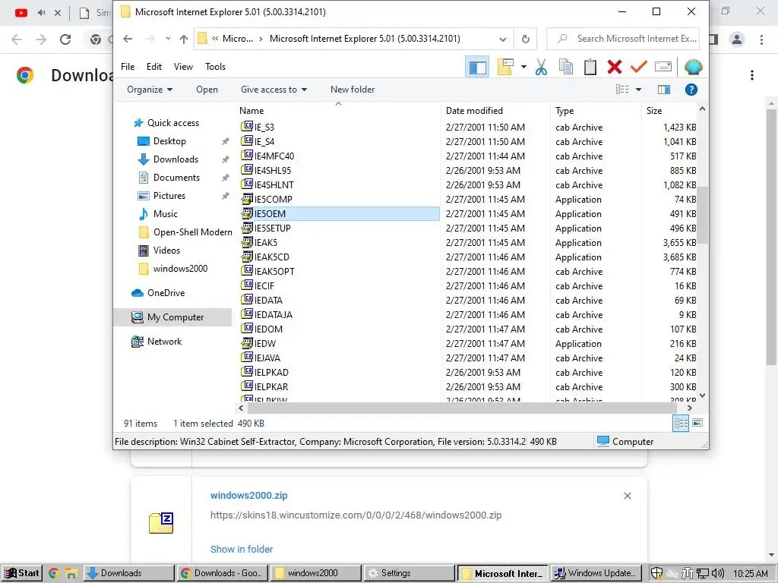
Task: Click the orange checkmark Properties icon
Action: coord(638,67)
